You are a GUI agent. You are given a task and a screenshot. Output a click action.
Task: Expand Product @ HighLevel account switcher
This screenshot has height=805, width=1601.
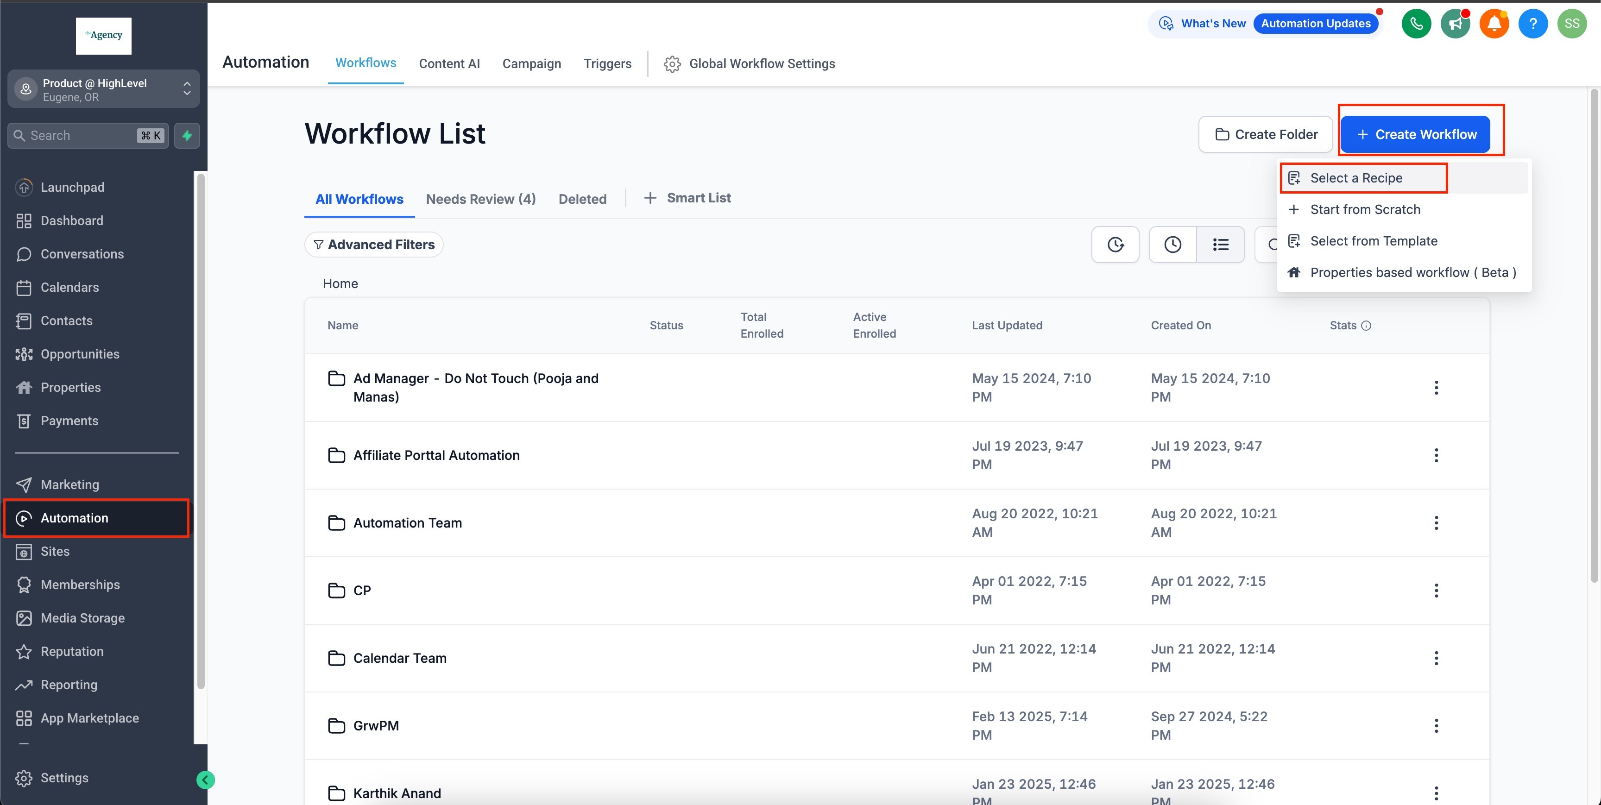tap(103, 89)
